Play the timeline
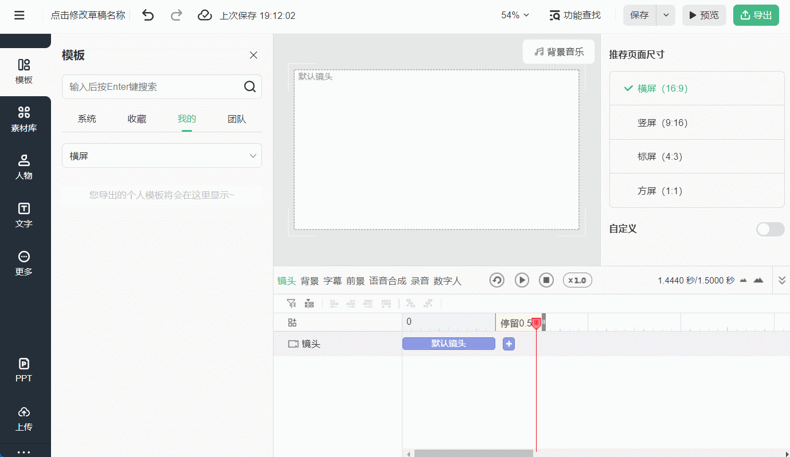 tap(522, 280)
